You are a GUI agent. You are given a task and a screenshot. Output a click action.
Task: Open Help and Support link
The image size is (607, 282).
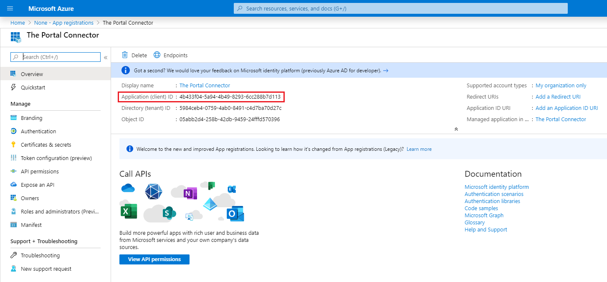[x=486, y=230]
